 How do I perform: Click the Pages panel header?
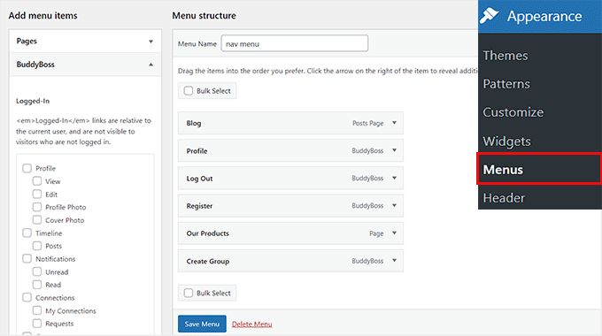point(85,41)
